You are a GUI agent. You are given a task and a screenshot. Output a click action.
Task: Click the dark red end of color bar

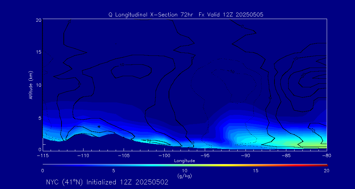point(325,165)
